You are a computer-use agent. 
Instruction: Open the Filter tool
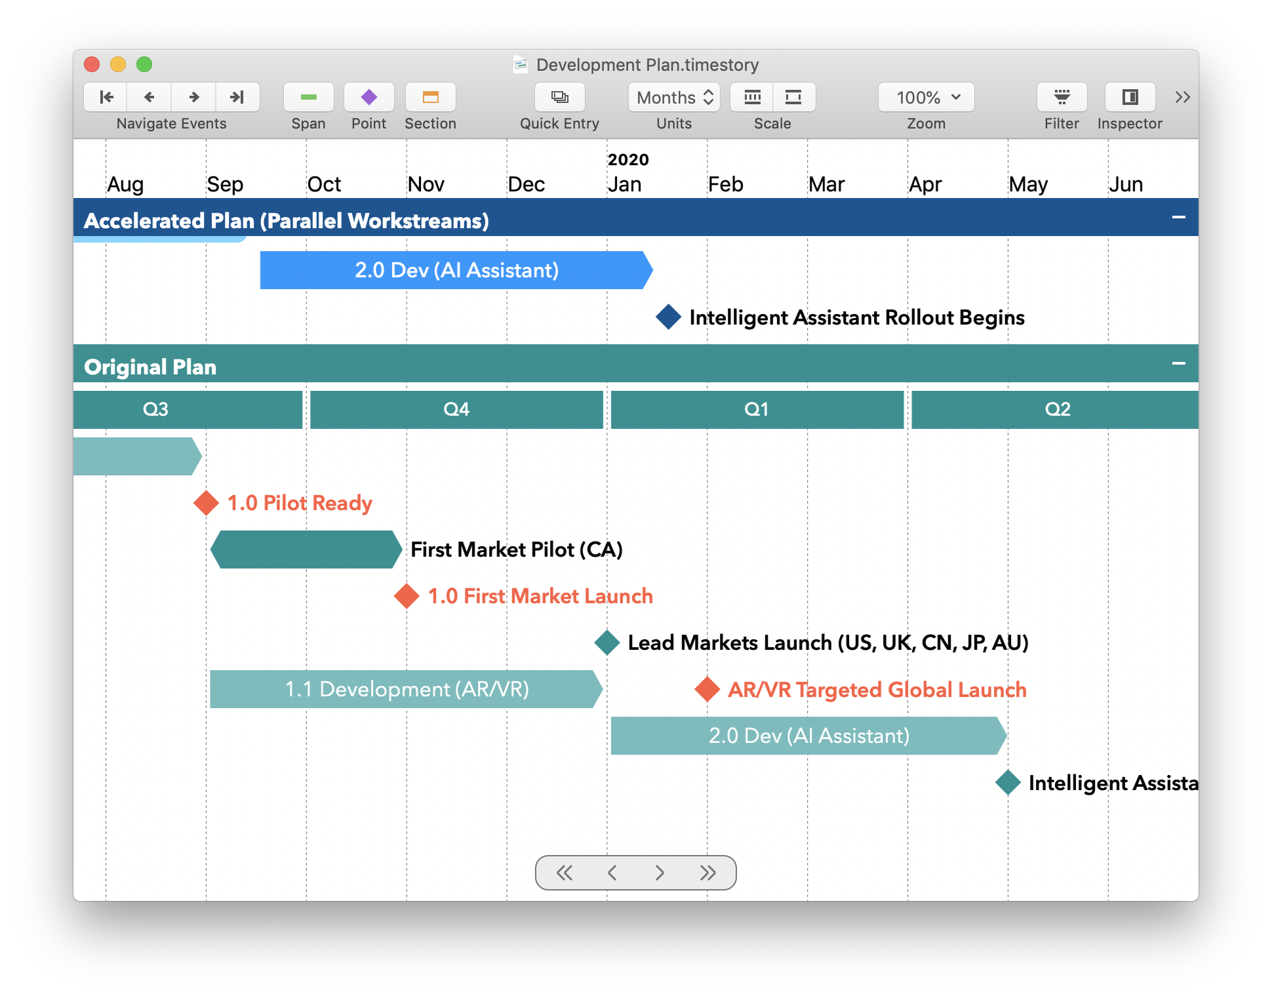tap(1061, 96)
